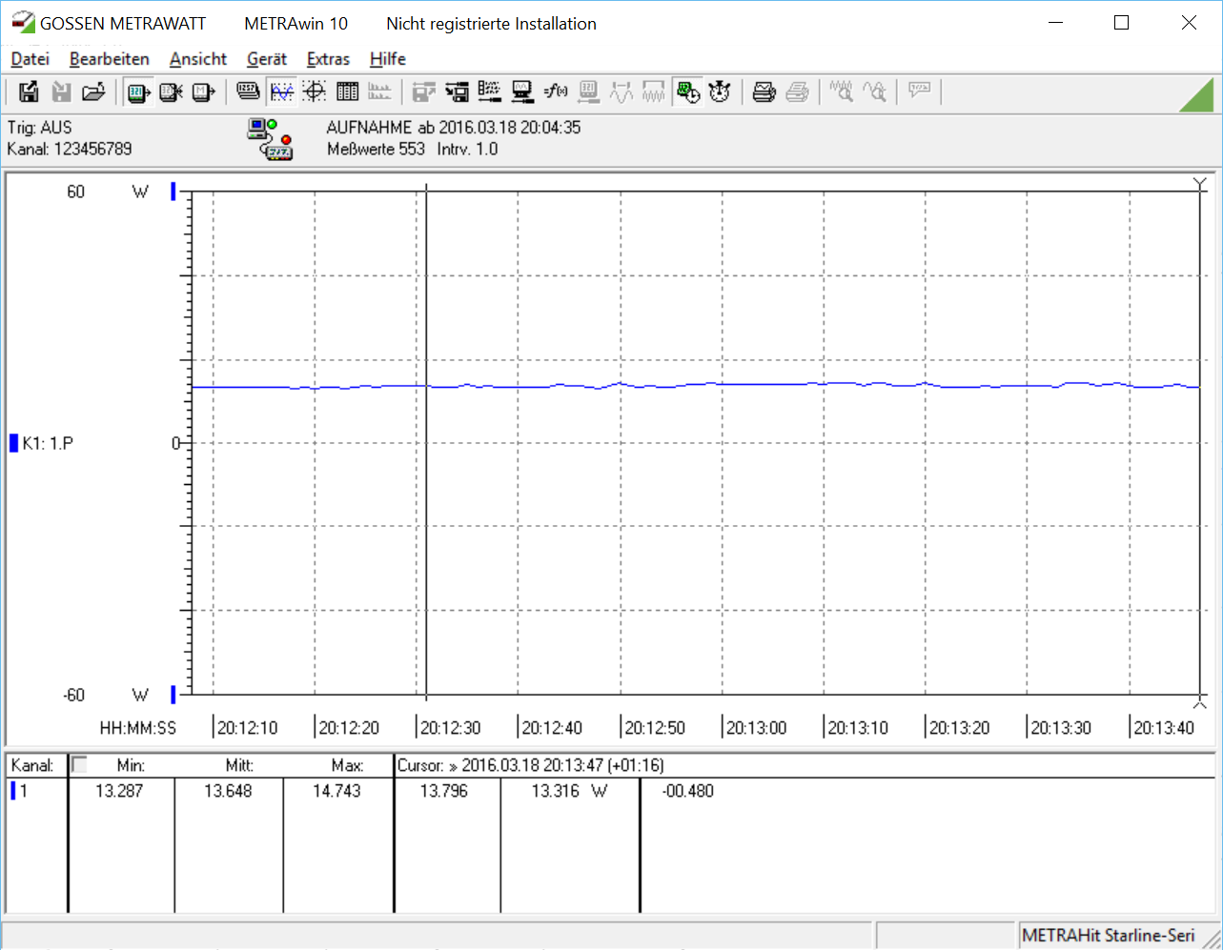Open the Hilfe menu
Image resolution: width=1223 pixels, height=950 pixels.
[x=388, y=59]
